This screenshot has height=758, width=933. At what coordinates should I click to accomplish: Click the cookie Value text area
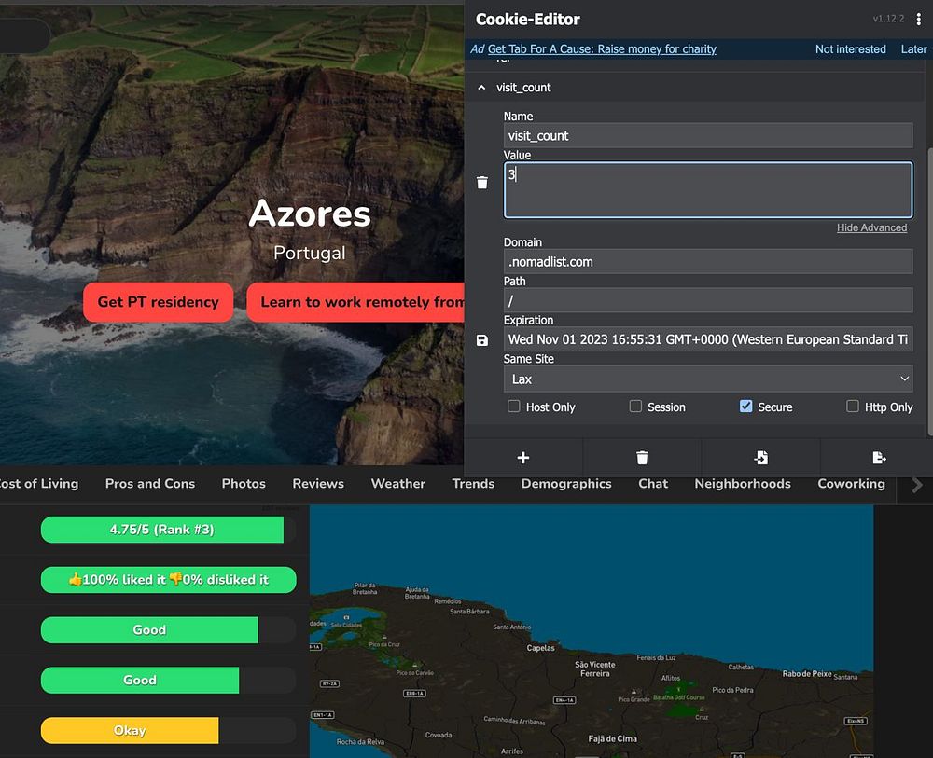707,190
